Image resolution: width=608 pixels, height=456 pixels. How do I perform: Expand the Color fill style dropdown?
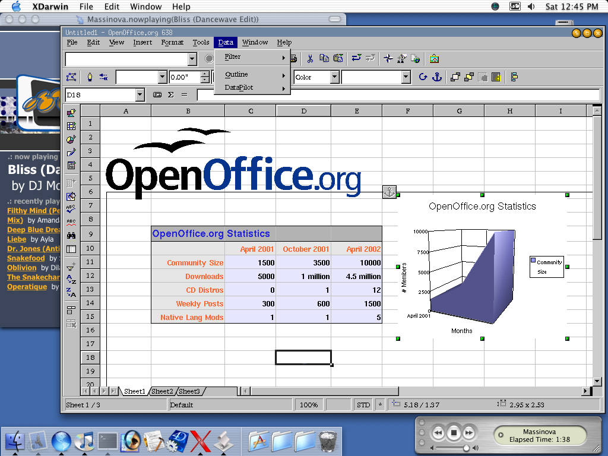[334, 77]
